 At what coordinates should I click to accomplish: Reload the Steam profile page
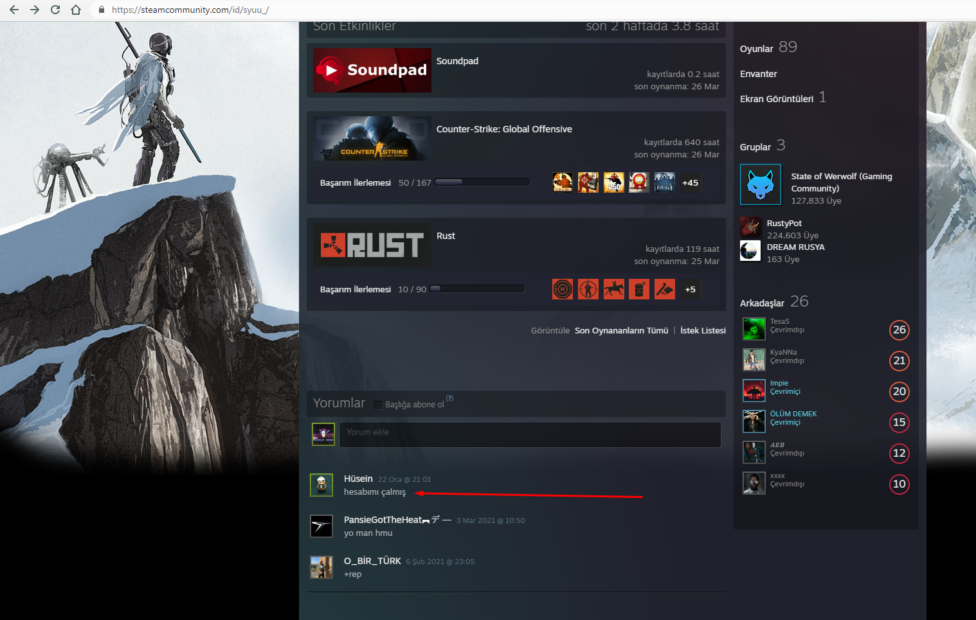55,10
